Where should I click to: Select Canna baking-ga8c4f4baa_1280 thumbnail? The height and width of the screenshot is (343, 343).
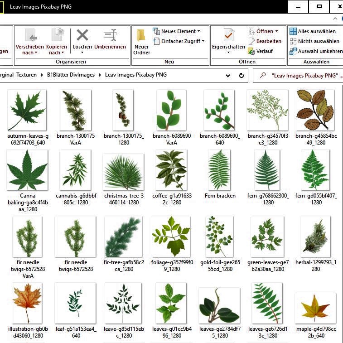click(27, 170)
